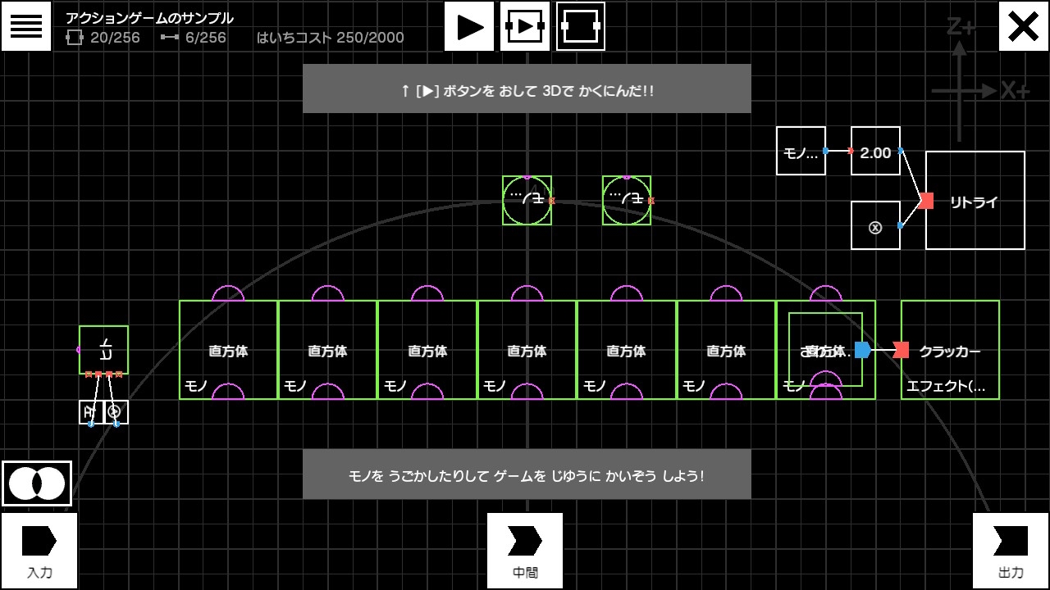Open the 出力 output node menu
Image resolution: width=1050 pixels, height=590 pixels.
point(1011,550)
